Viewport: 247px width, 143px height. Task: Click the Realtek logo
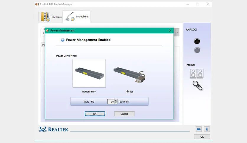coord(53,129)
